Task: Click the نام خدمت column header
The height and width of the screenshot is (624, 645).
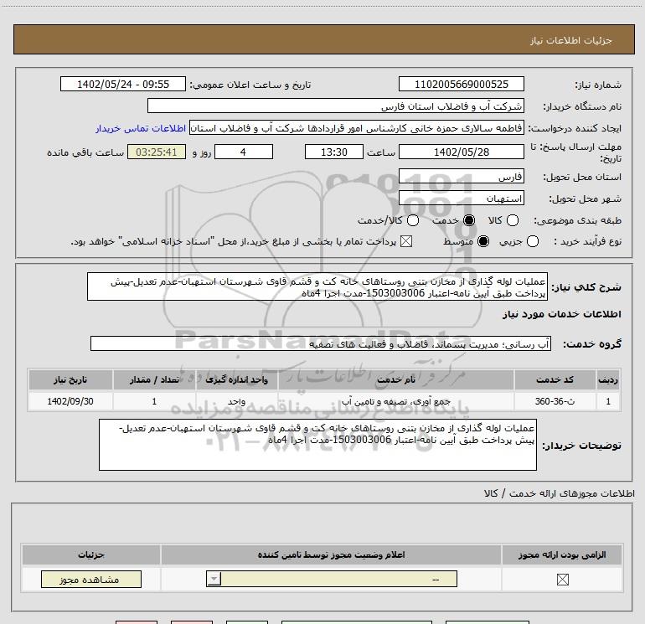Action: coord(395,379)
